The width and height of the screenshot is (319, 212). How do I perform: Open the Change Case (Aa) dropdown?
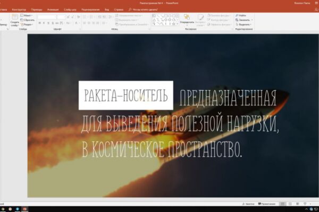click(69, 23)
